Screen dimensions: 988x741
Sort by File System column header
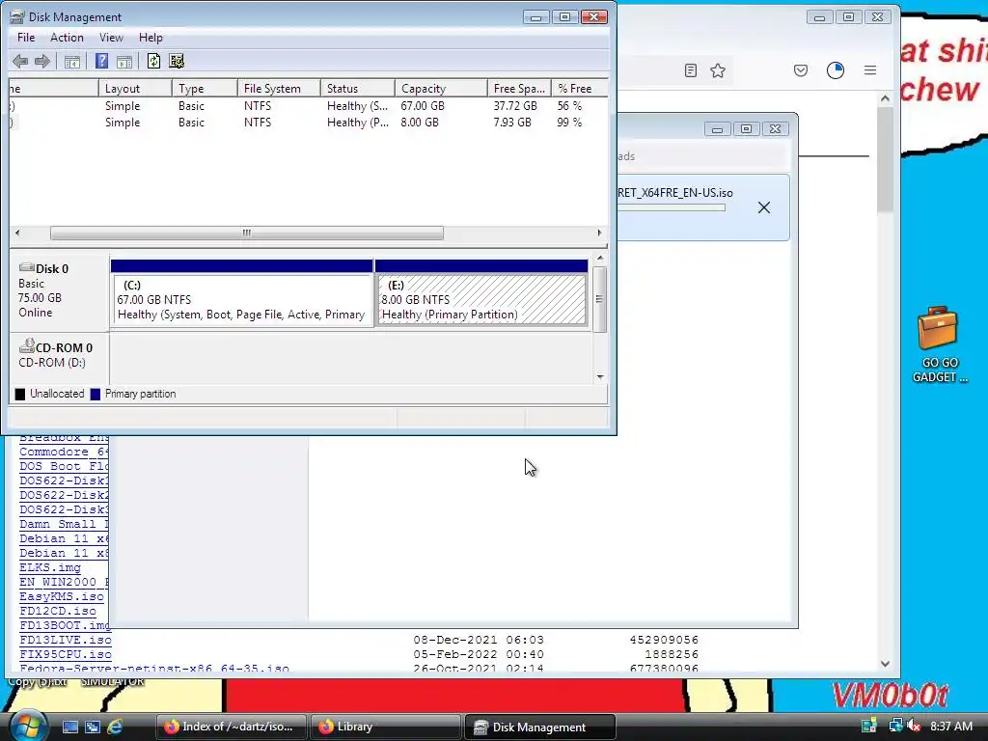[x=279, y=88]
